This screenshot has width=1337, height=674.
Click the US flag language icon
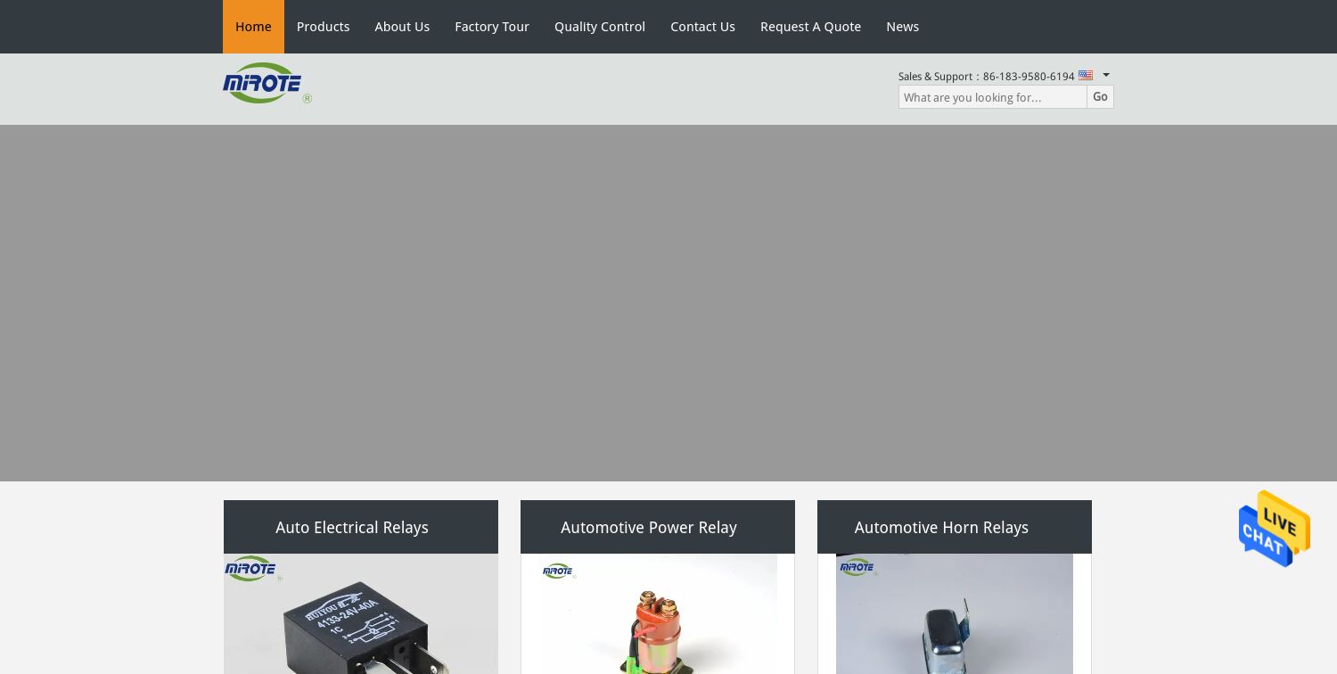1086,76
